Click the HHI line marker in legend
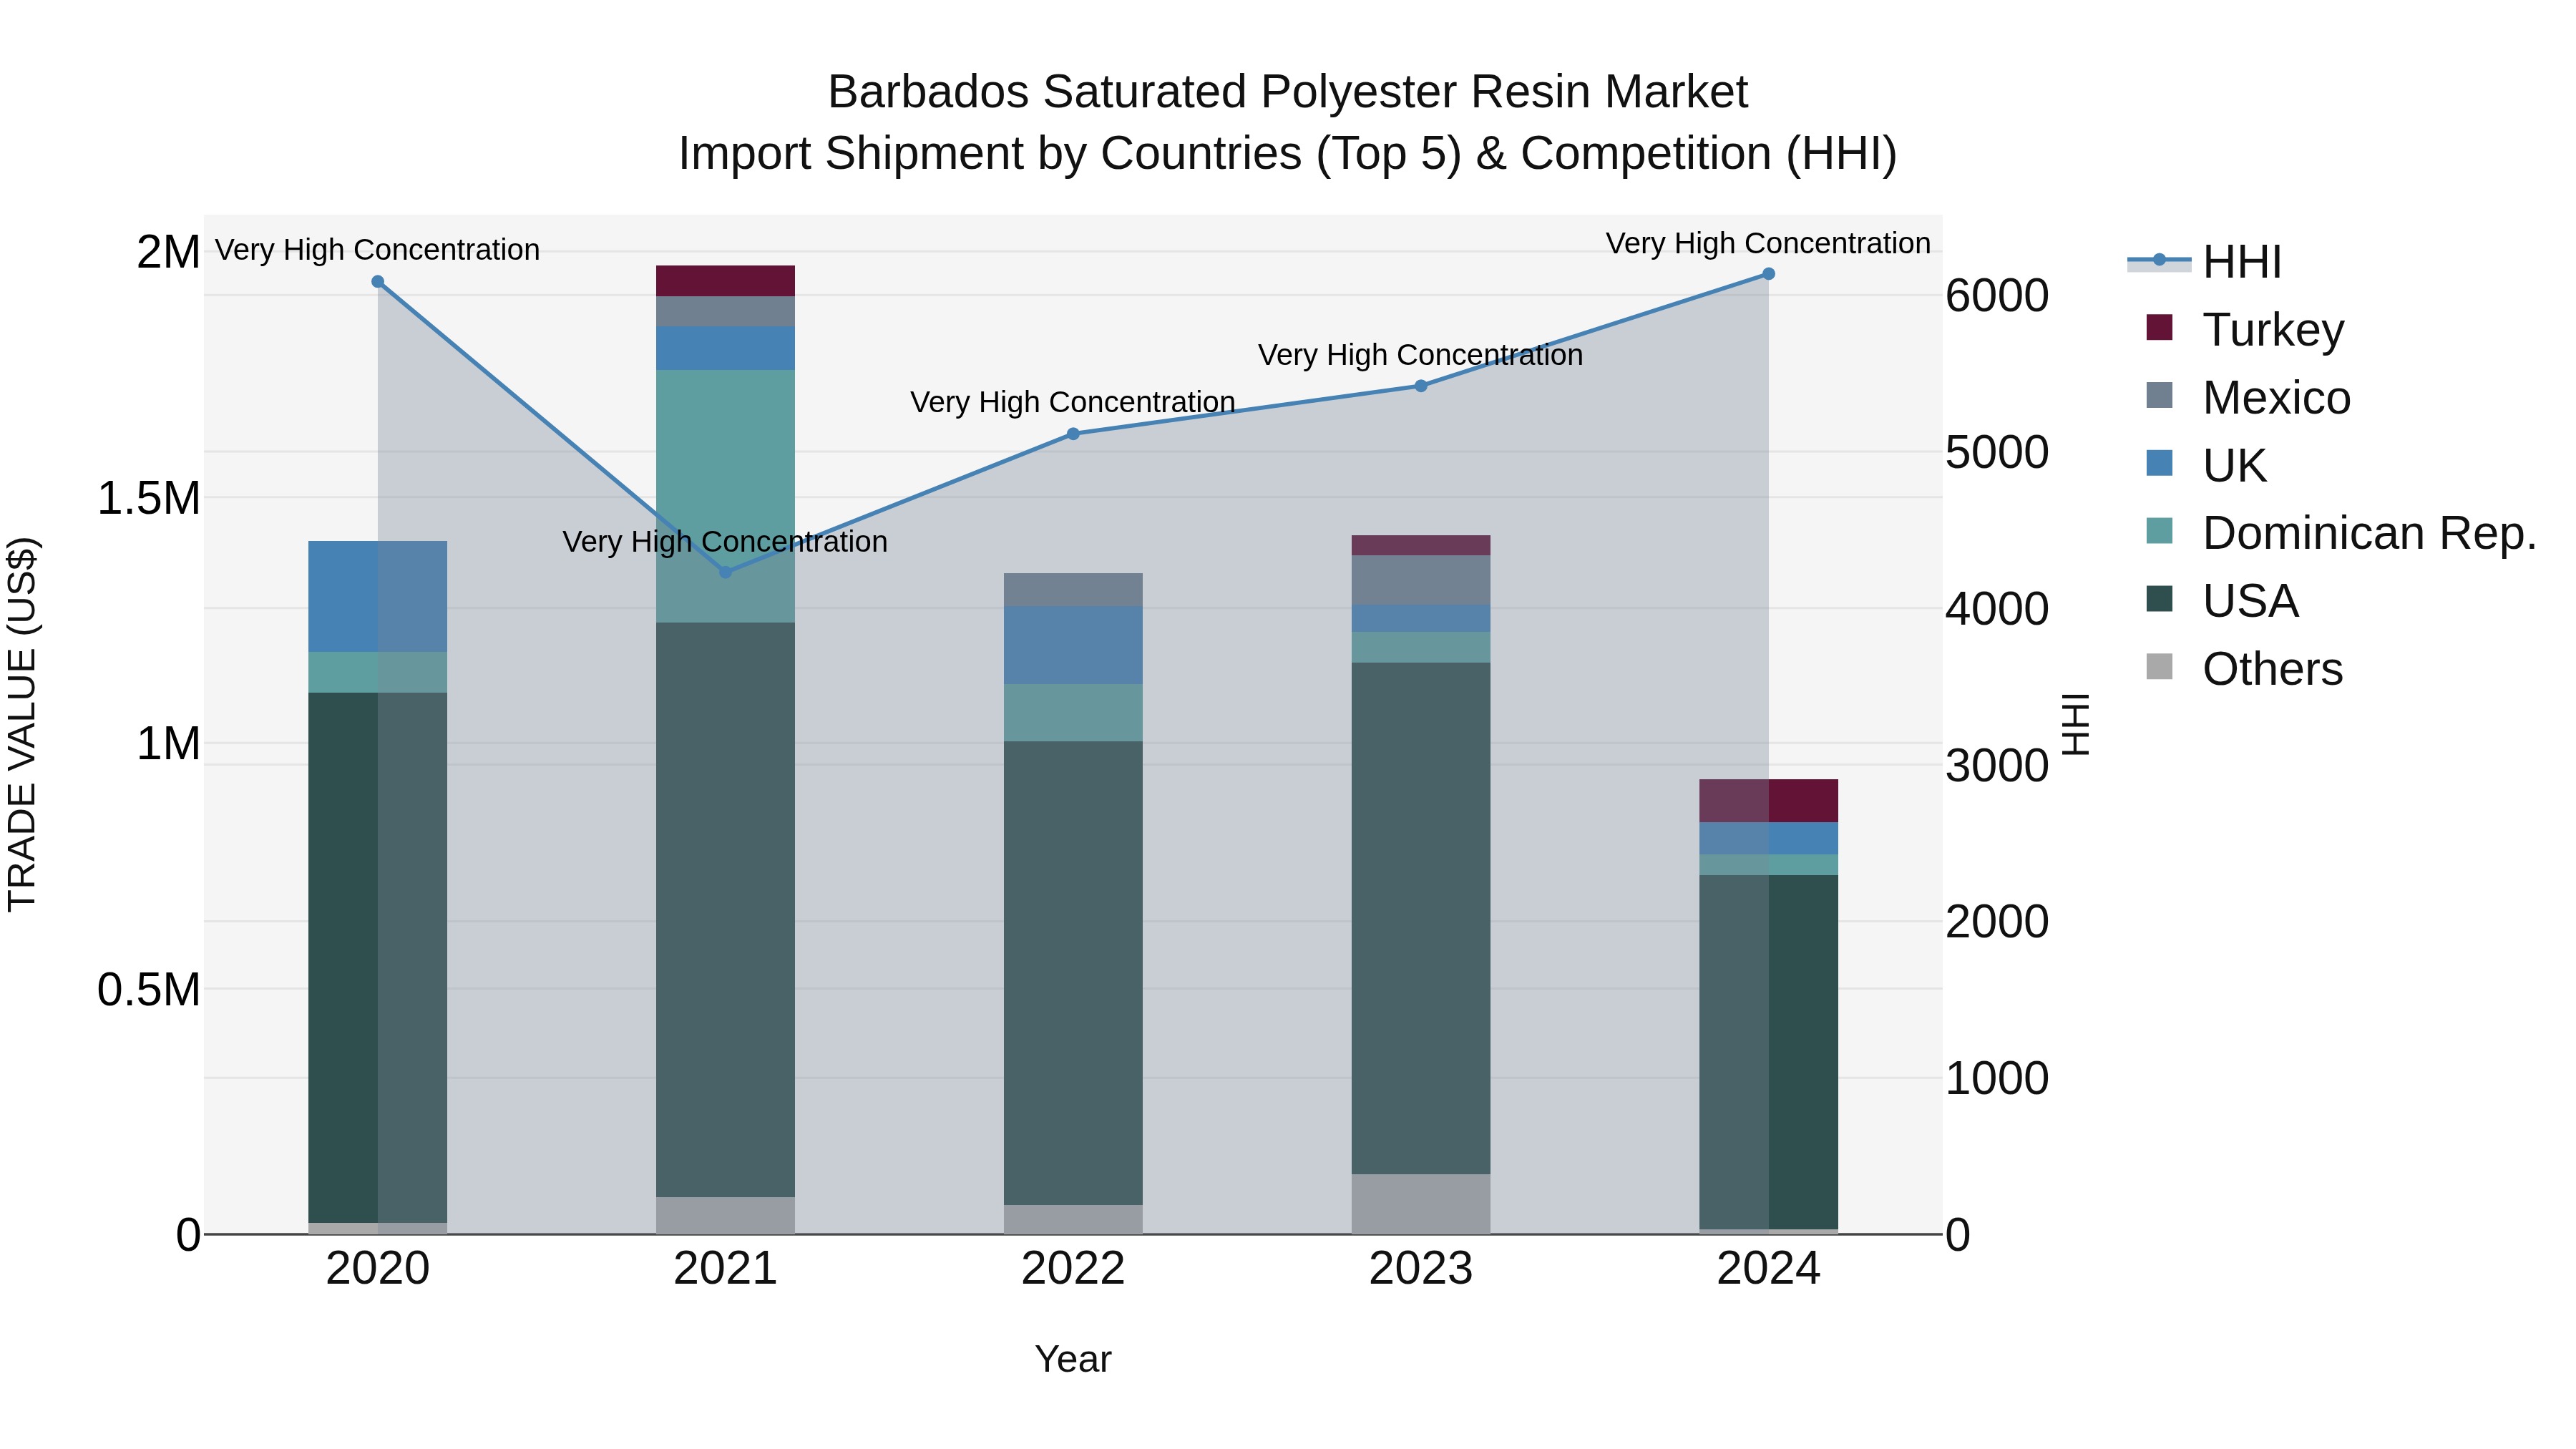Viewport: 2576px width, 1449px height. click(x=2159, y=260)
